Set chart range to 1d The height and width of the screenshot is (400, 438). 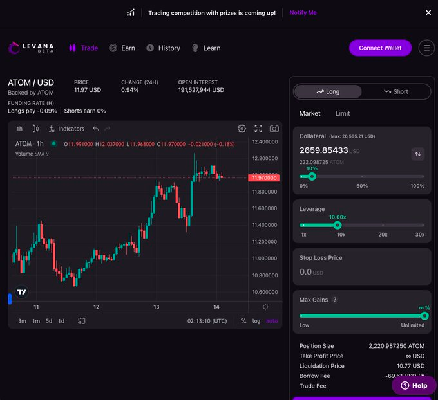coord(61,321)
